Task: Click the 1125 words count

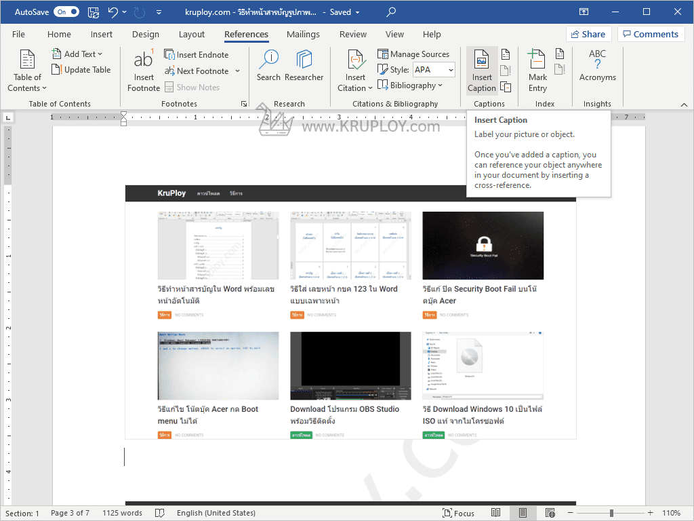Action: coord(122,513)
